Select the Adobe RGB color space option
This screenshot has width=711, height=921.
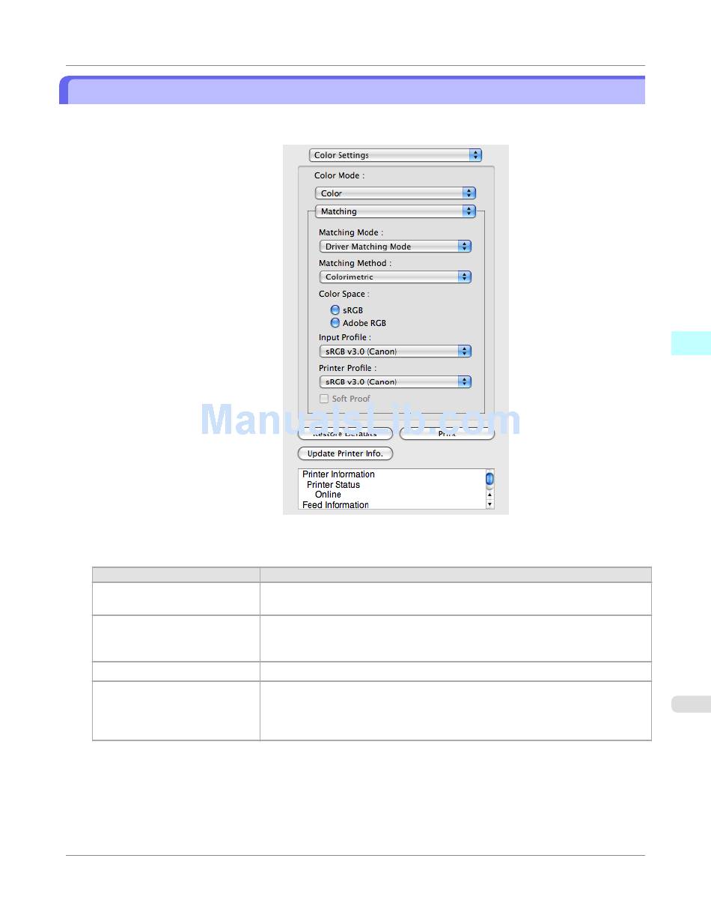(x=335, y=323)
